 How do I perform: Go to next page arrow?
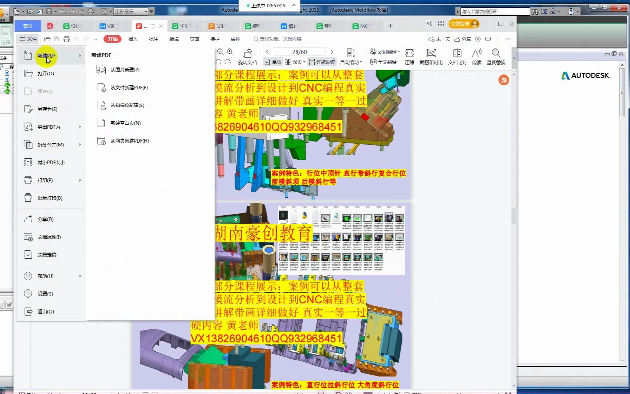pyautogui.click(x=332, y=52)
